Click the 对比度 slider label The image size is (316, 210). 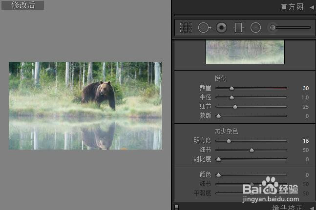(x=202, y=159)
